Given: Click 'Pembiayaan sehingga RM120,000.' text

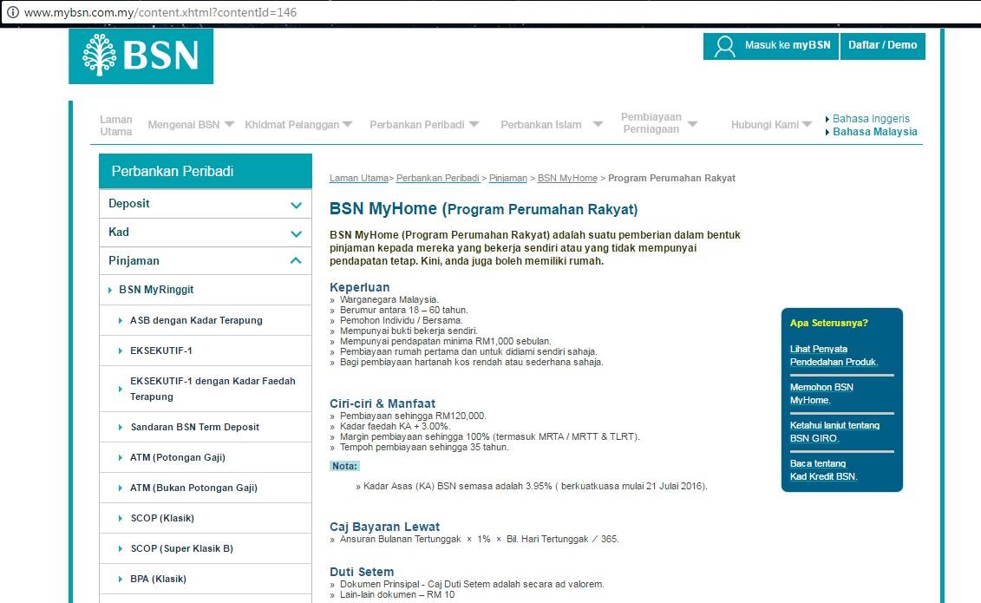Looking at the screenshot, I should pos(413,416).
